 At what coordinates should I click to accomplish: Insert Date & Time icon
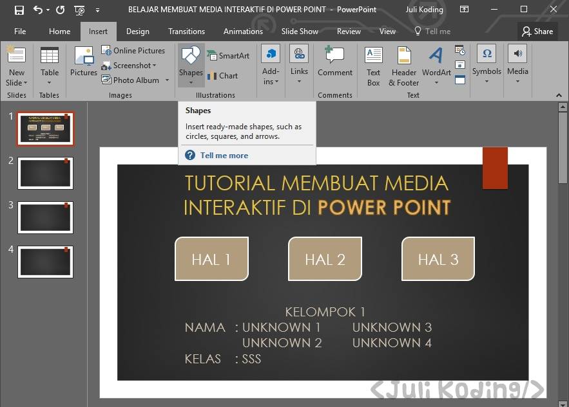coord(459,50)
